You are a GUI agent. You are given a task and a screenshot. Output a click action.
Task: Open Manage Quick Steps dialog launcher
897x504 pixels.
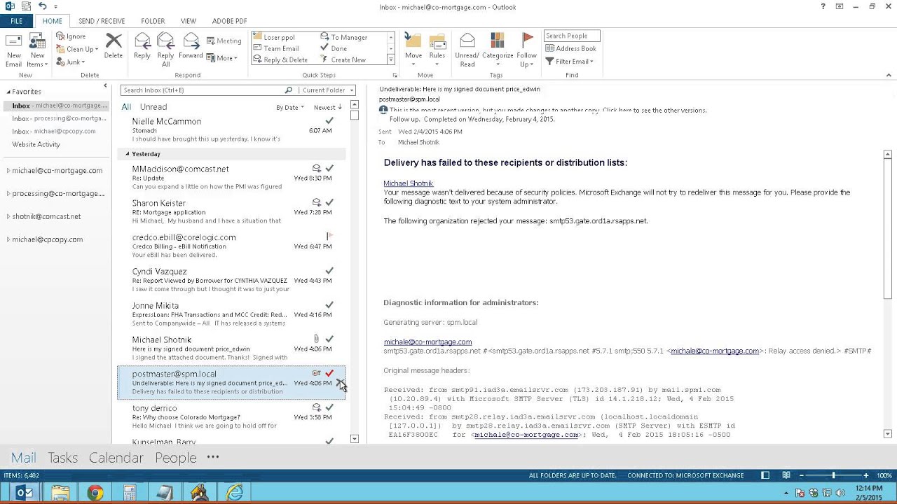pyautogui.click(x=395, y=75)
